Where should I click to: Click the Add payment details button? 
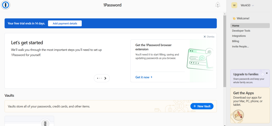[x=65, y=23]
